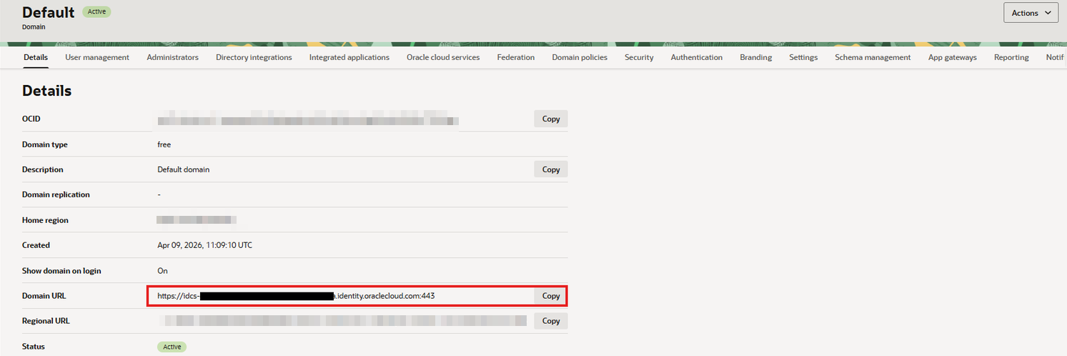Click the Details section heading
Image resolution: width=1067 pixels, height=356 pixels.
click(x=47, y=91)
